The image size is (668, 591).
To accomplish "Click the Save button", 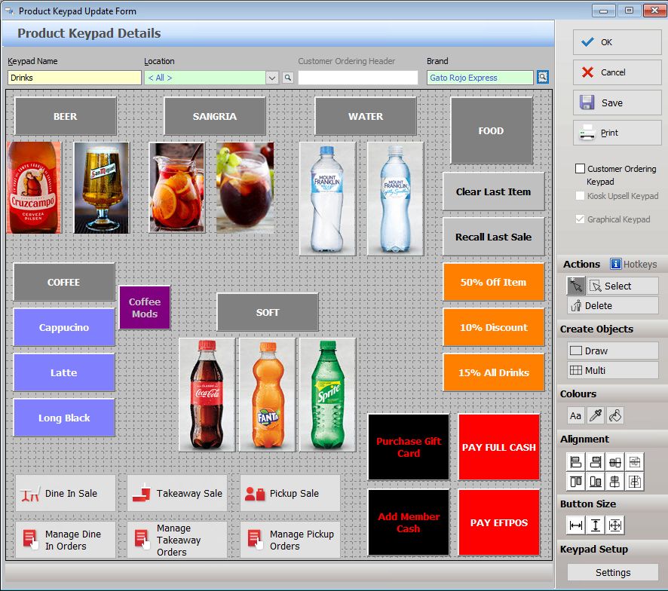I will 617,103.
